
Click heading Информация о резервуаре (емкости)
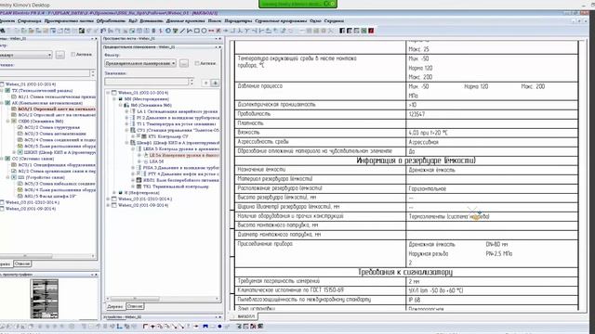(416, 161)
